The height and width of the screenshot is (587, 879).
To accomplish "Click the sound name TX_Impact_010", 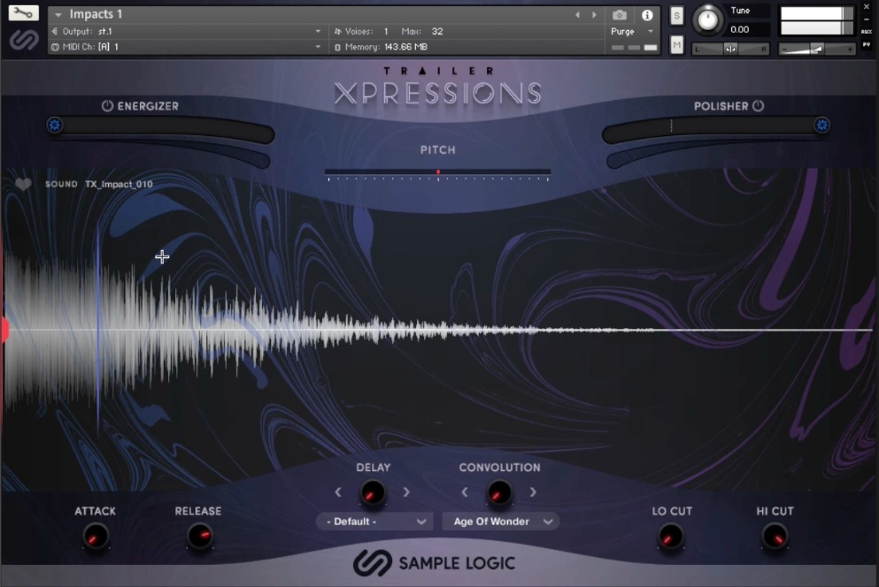I will [x=119, y=184].
